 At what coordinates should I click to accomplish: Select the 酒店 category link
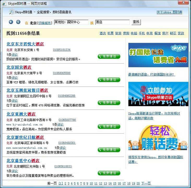[x=103, y=33]
